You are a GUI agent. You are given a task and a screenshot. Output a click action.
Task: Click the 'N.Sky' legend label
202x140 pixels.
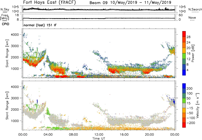(5, 9)
